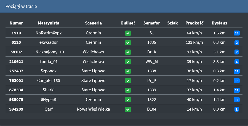Click blue badge 16 for train 1510

[x=237, y=33]
